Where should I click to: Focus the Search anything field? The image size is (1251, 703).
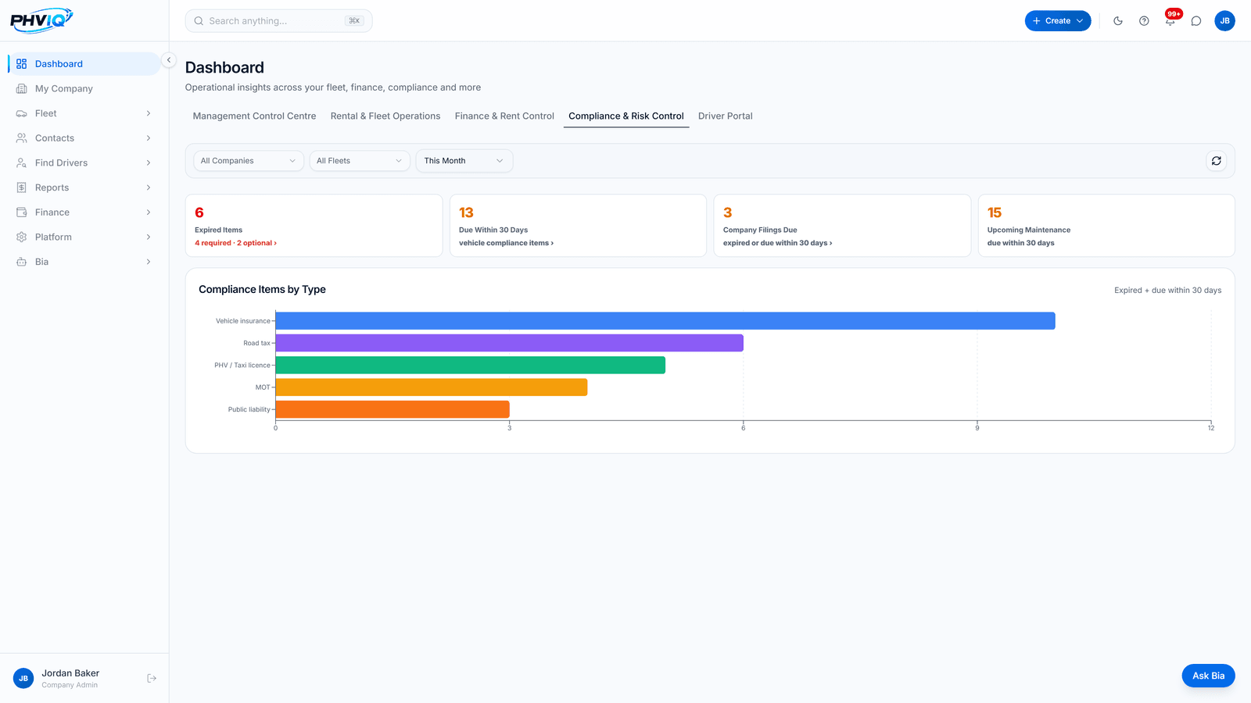[x=278, y=21]
